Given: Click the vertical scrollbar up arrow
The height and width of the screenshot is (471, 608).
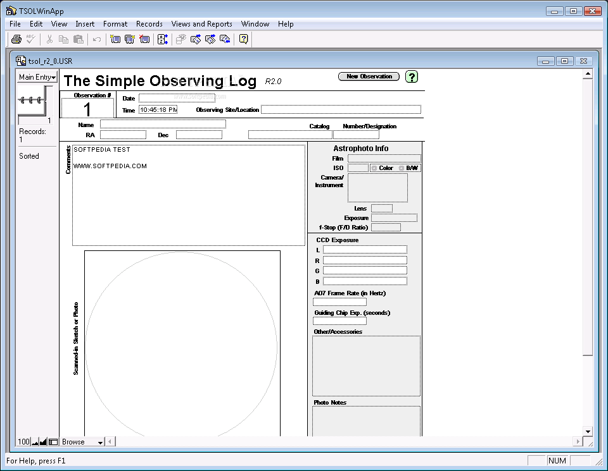Looking at the screenshot, I should [588, 73].
